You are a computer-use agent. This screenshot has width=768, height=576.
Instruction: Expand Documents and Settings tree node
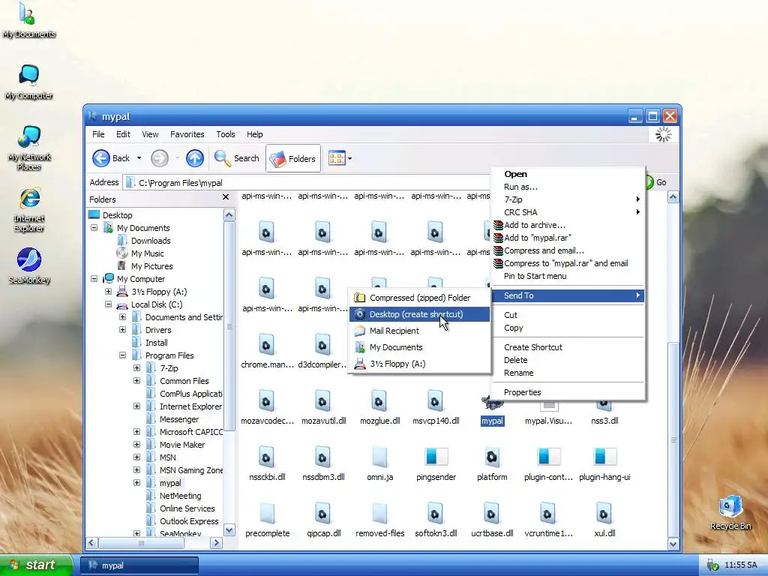pos(122,317)
